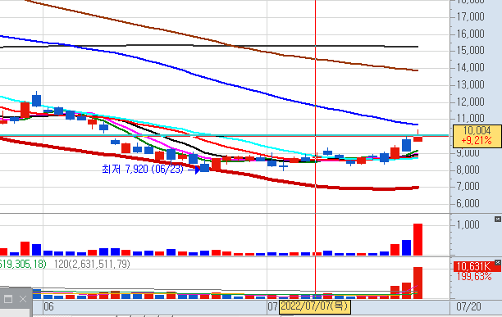Click the 7,000 price axis label
The height and width of the screenshot is (317, 502).
click(x=468, y=186)
